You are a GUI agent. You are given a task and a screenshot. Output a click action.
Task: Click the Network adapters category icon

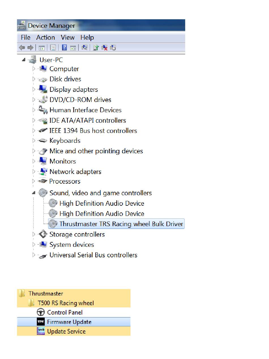pyautogui.click(x=43, y=172)
